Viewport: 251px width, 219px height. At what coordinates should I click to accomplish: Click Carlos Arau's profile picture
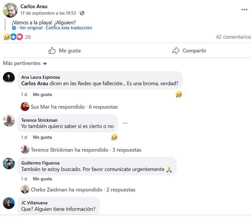(10, 10)
